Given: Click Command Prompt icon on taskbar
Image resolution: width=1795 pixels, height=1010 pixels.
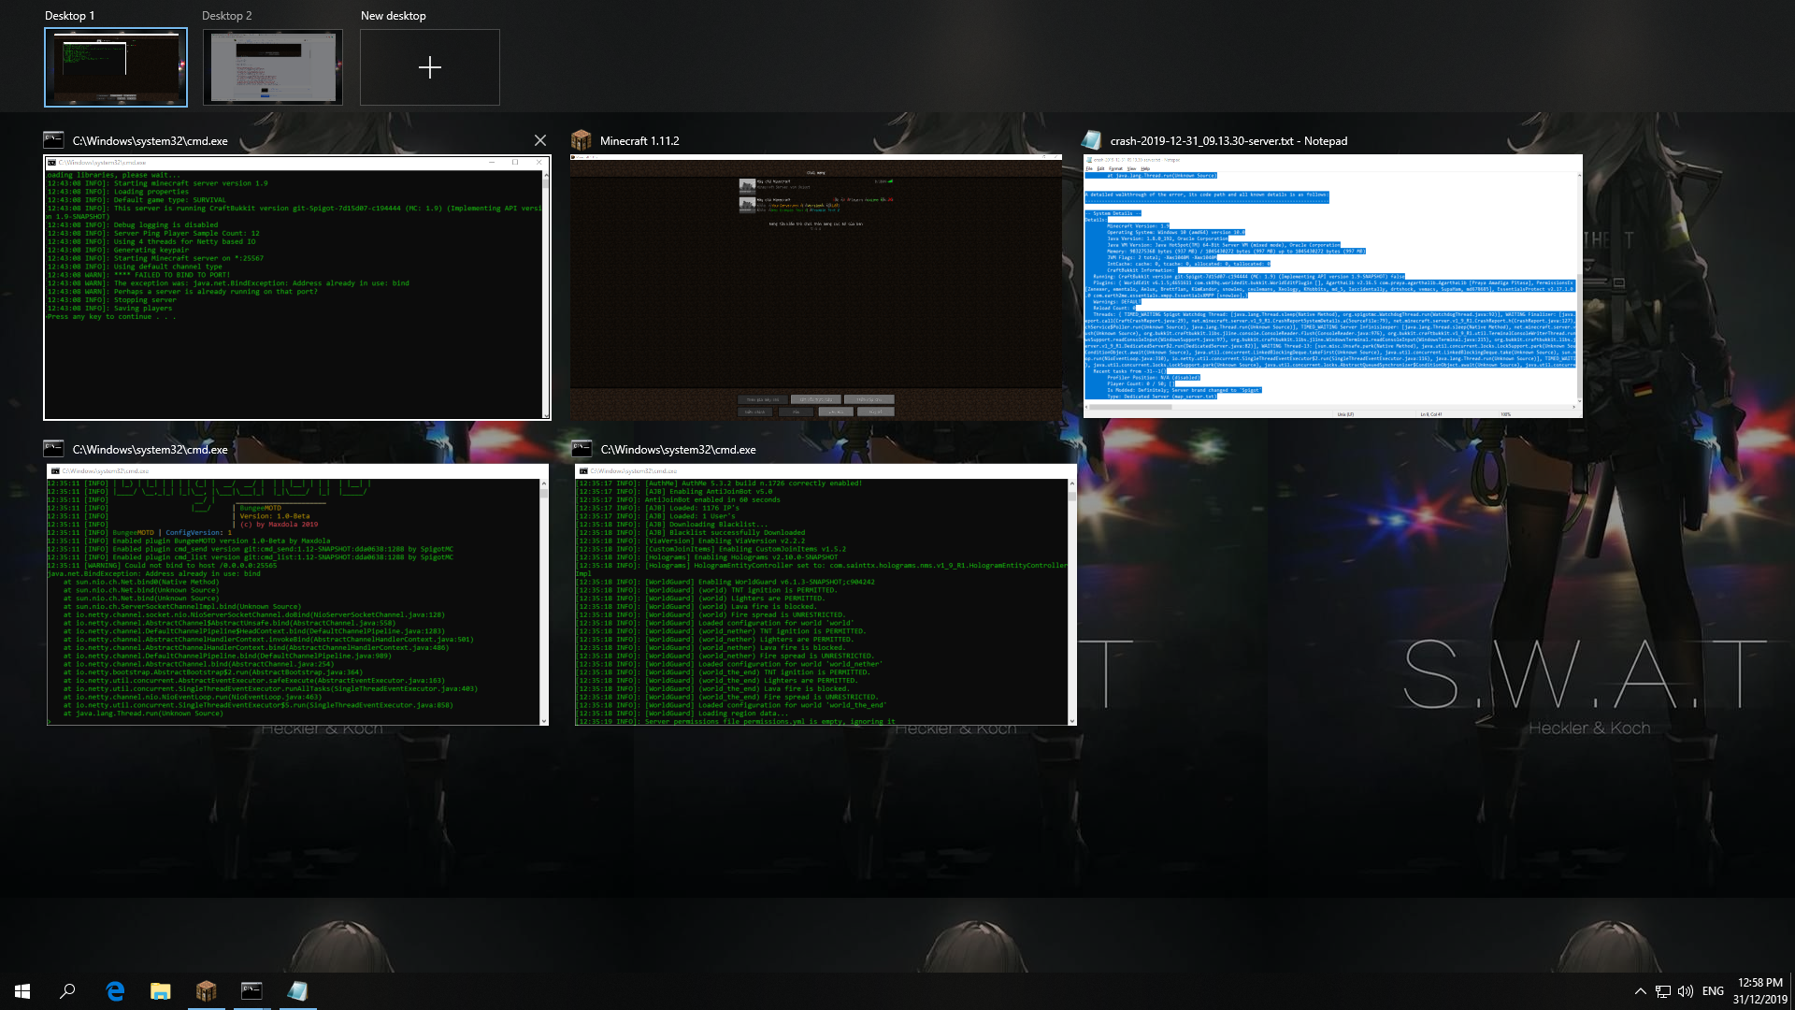Looking at the screenshot, I should (251, 991).
